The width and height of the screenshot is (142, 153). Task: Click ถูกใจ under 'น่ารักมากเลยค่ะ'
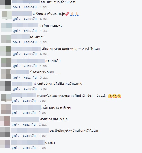click(x=17, y=31)
